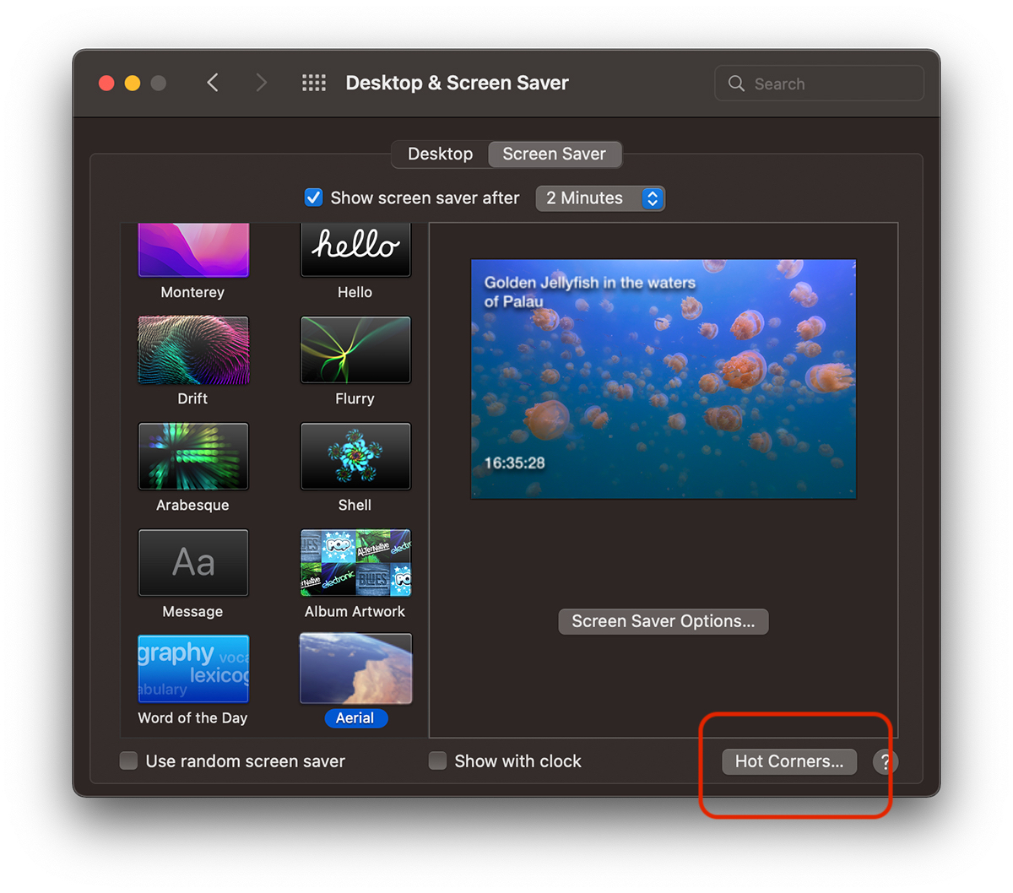Select the Monterey screen saver

click(193, 251)
